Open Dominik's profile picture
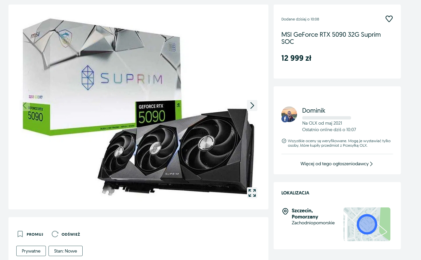 click(x=289, y=114)
